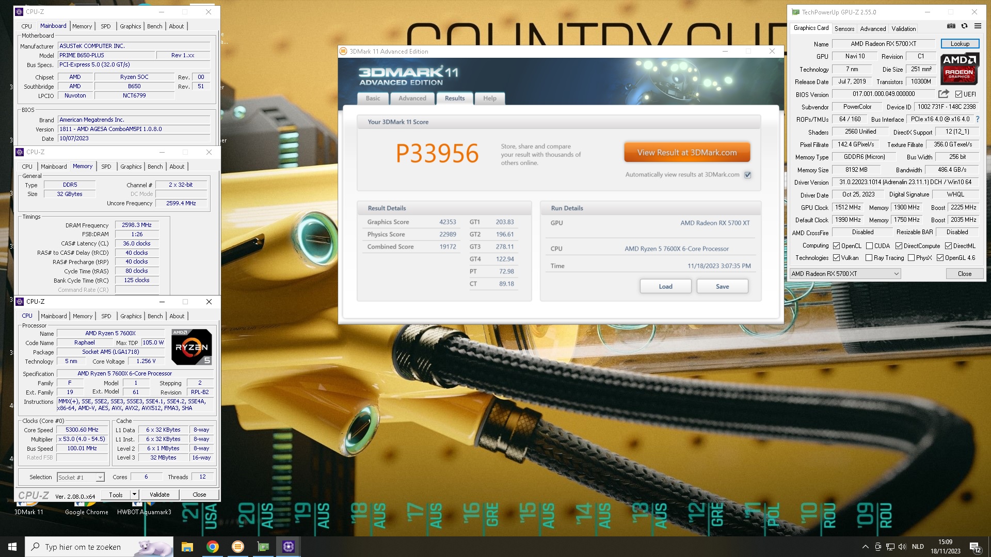Viewport: 991px width, 557px height.
Task: Click the GPU-Z refresh icon
Action: (x=964, y=26)
